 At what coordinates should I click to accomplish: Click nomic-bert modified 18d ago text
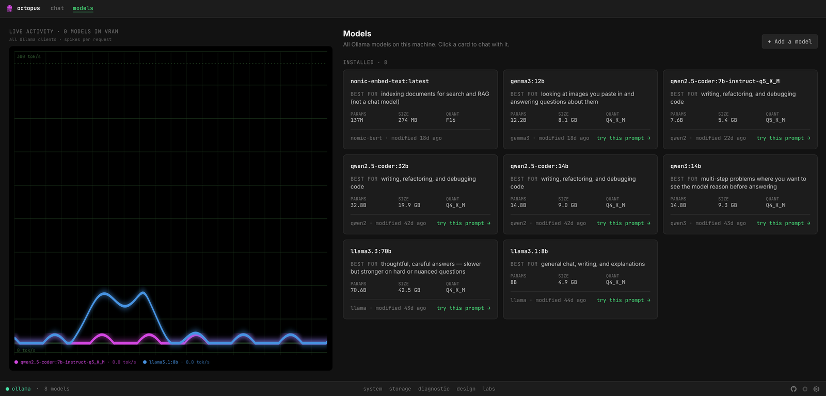pyautogui.click(x=396, y=138)
